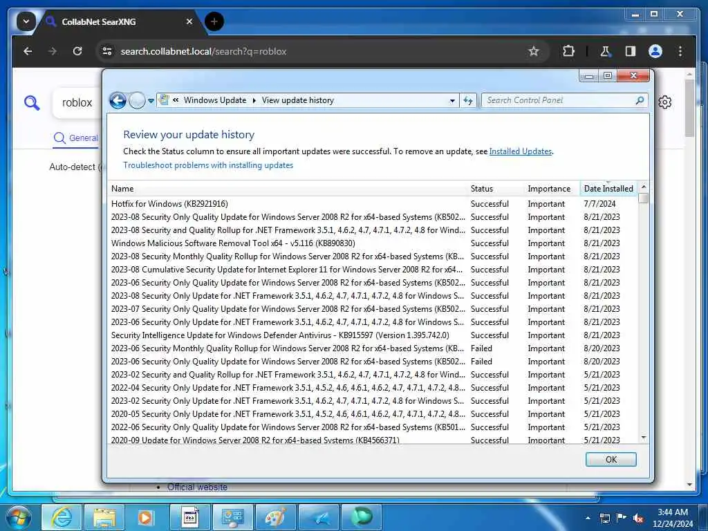Select the General tab in SearXNG
The height and width of the screenshot is (531, 708).
[x=76, y=138]
